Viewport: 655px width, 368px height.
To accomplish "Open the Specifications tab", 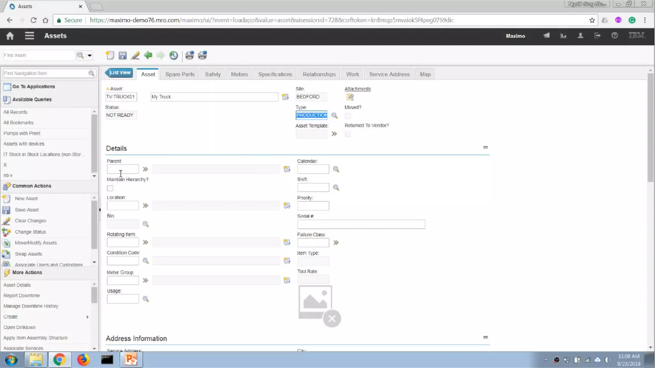I will pyautogui.click(x=275, y=74).
